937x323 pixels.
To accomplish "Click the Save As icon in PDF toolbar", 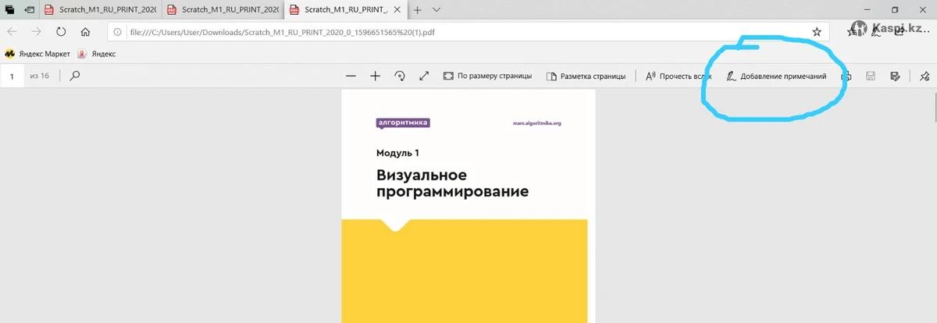I will pos(895,76).
